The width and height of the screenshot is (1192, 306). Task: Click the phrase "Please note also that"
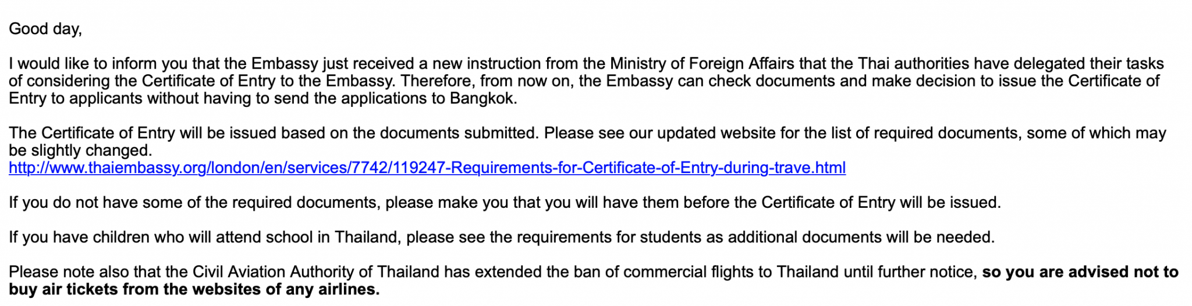point(81,272)
